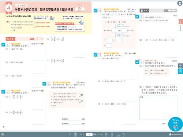The width and height of the screenshot is (183, 137).
Task: Open the home icon at bottom-left corner
Action: click(3, 134)
